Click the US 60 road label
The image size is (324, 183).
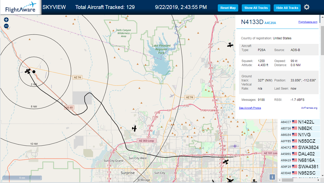pos(69,107)
